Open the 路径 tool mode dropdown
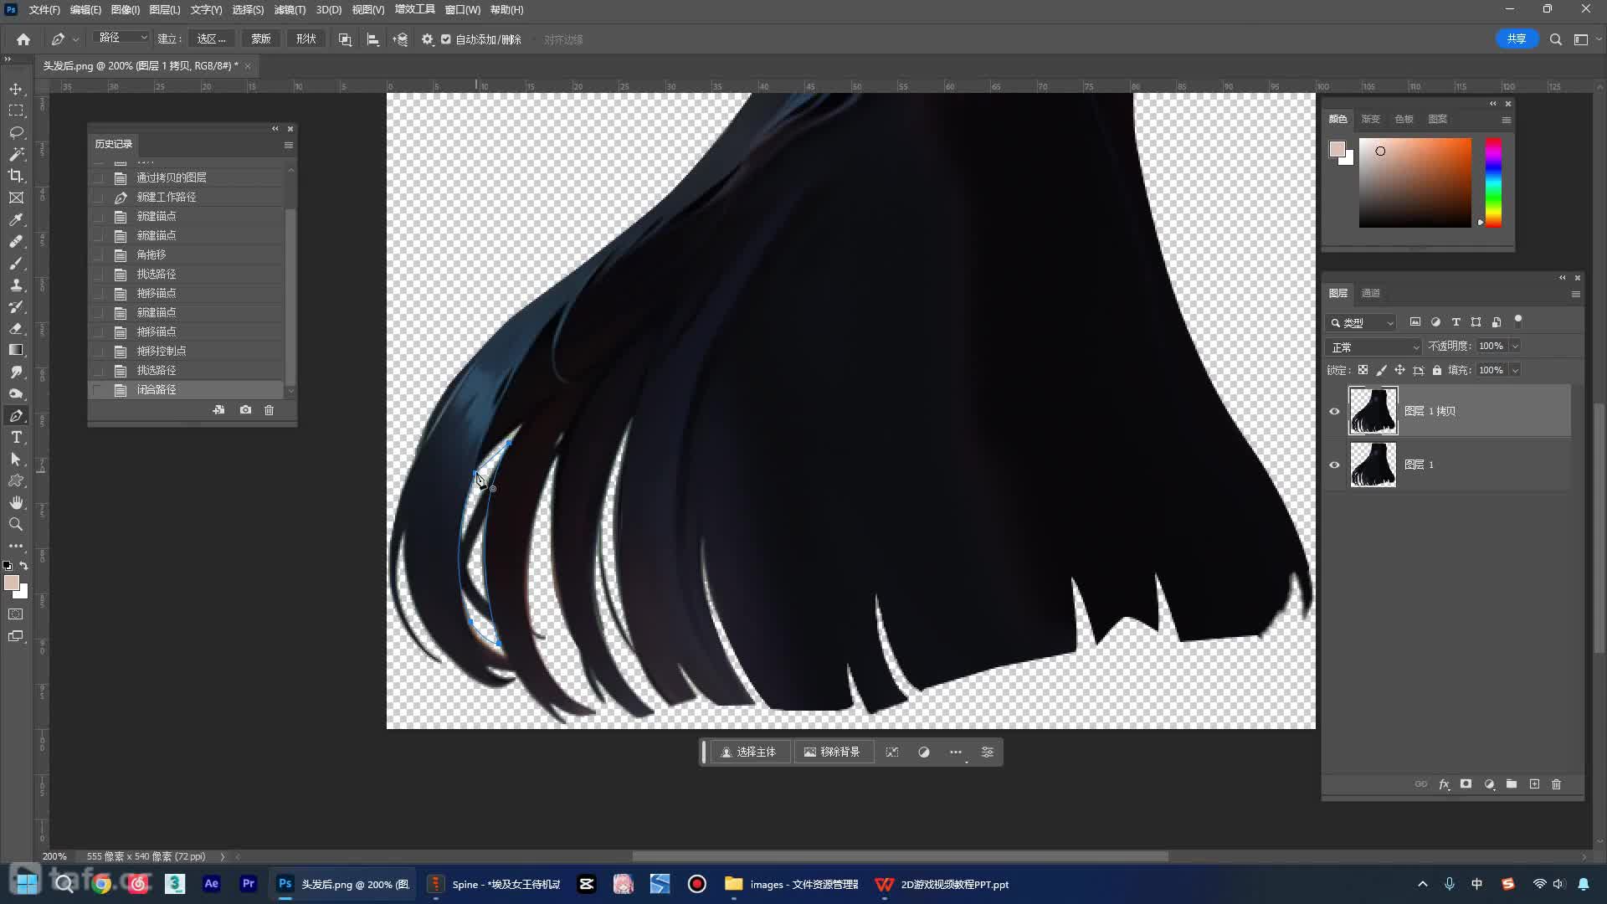Viewport: 1607px width, 904px height. pyautogui.click(x=122, y=39)
